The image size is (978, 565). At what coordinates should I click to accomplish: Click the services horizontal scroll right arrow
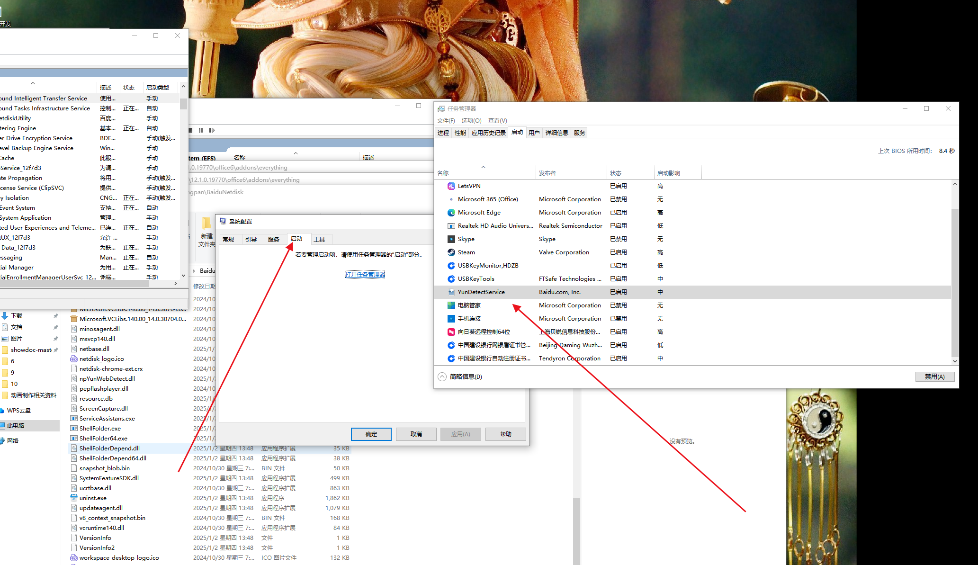click(175, 283)
